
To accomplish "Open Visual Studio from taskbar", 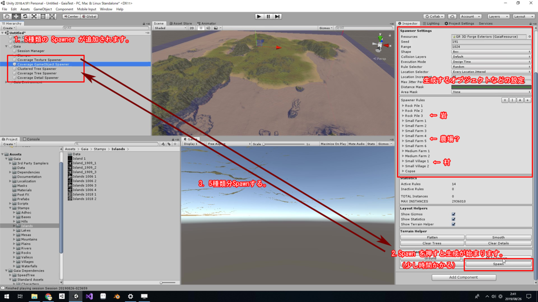I will [89, 296].
